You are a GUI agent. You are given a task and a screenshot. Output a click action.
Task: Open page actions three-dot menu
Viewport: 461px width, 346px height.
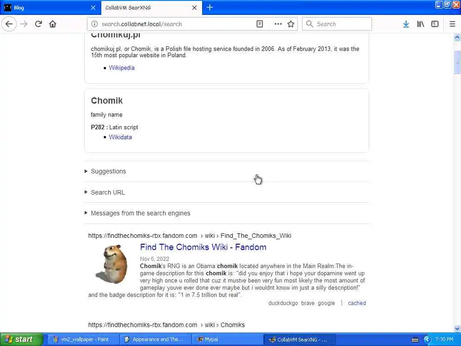pos(278,24)
